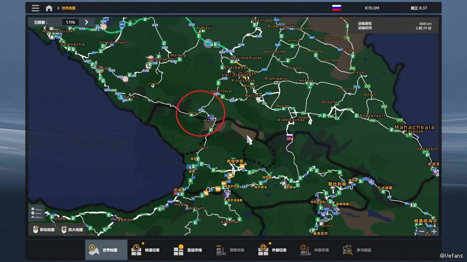Open the 外部市场 tab
The height and width of the screenshot is (262, 467).
click(x=318, y=250)
